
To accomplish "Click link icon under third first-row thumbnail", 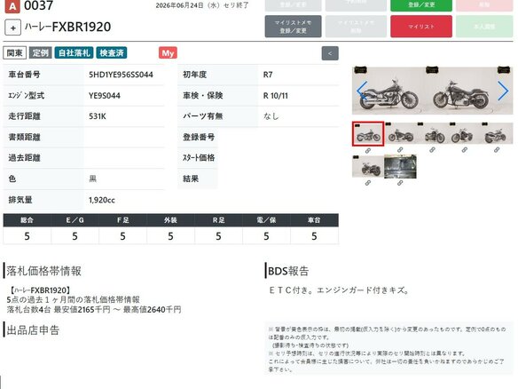I will [x=432, y=150].
